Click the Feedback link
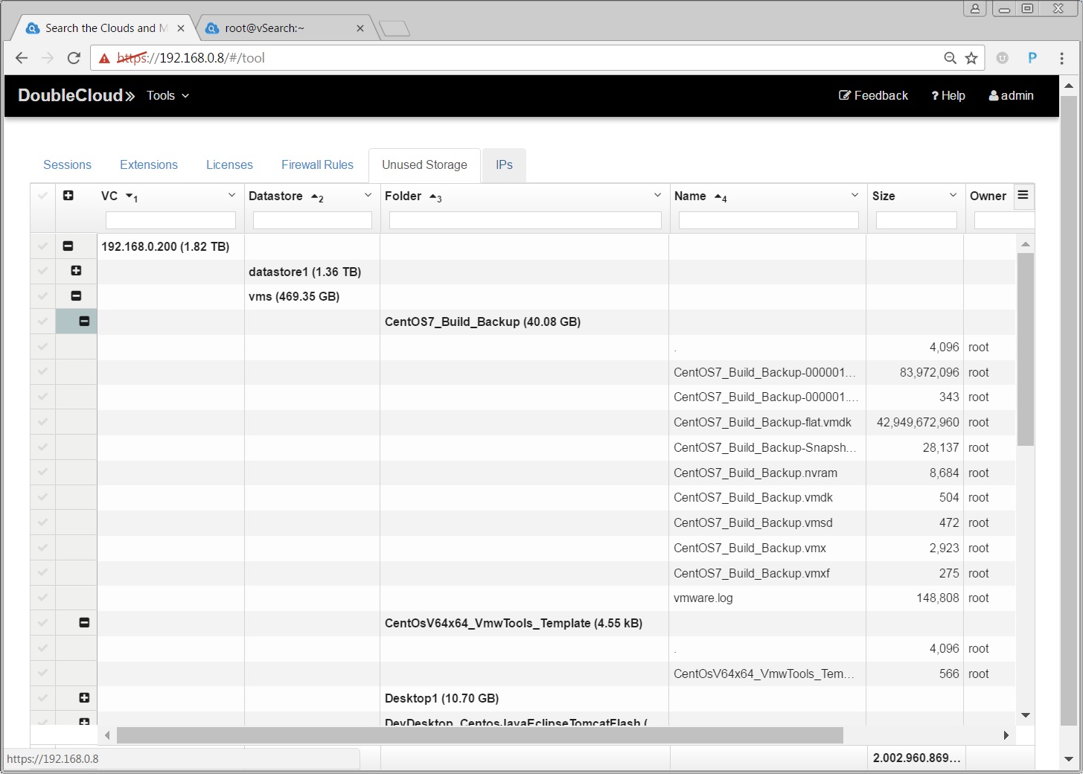Image resolution: width=1083 pixels, height=774 pixels. click(x=873, y=96)
